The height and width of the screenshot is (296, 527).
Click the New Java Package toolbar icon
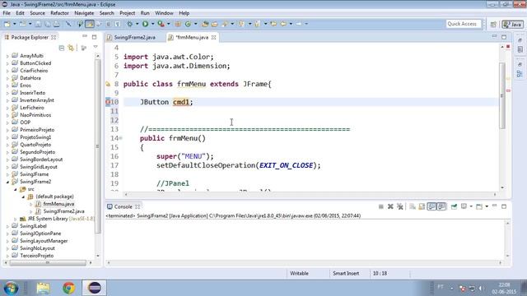[x=178, y=24]
